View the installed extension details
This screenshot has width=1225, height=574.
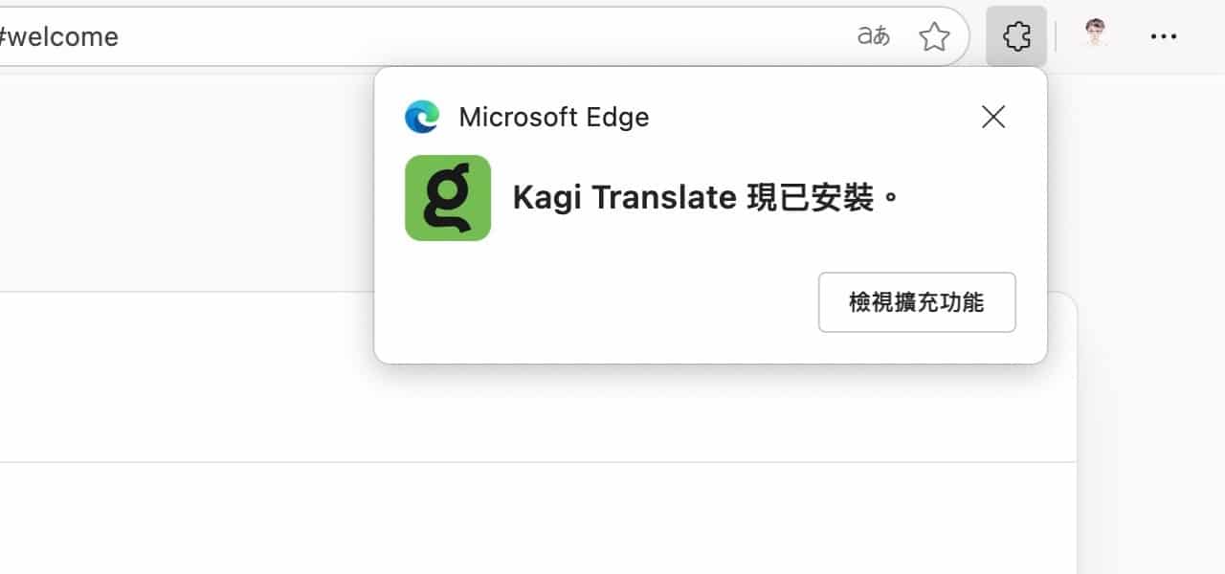point(916,302)
